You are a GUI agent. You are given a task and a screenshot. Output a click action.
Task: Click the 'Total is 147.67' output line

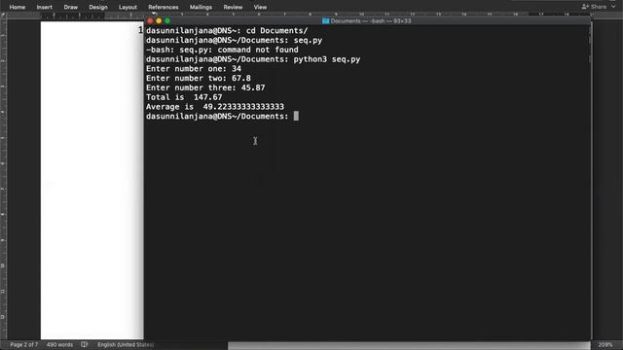(184, 97)
